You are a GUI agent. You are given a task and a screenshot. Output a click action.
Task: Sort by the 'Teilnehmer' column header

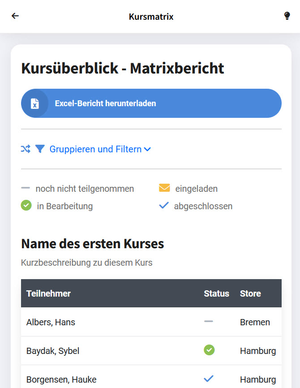pos(48,293)
